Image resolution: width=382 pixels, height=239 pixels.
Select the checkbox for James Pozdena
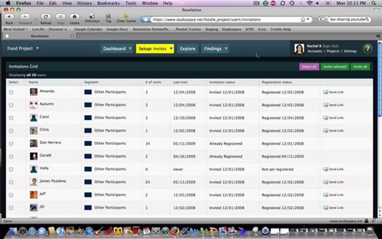point(11,182)
